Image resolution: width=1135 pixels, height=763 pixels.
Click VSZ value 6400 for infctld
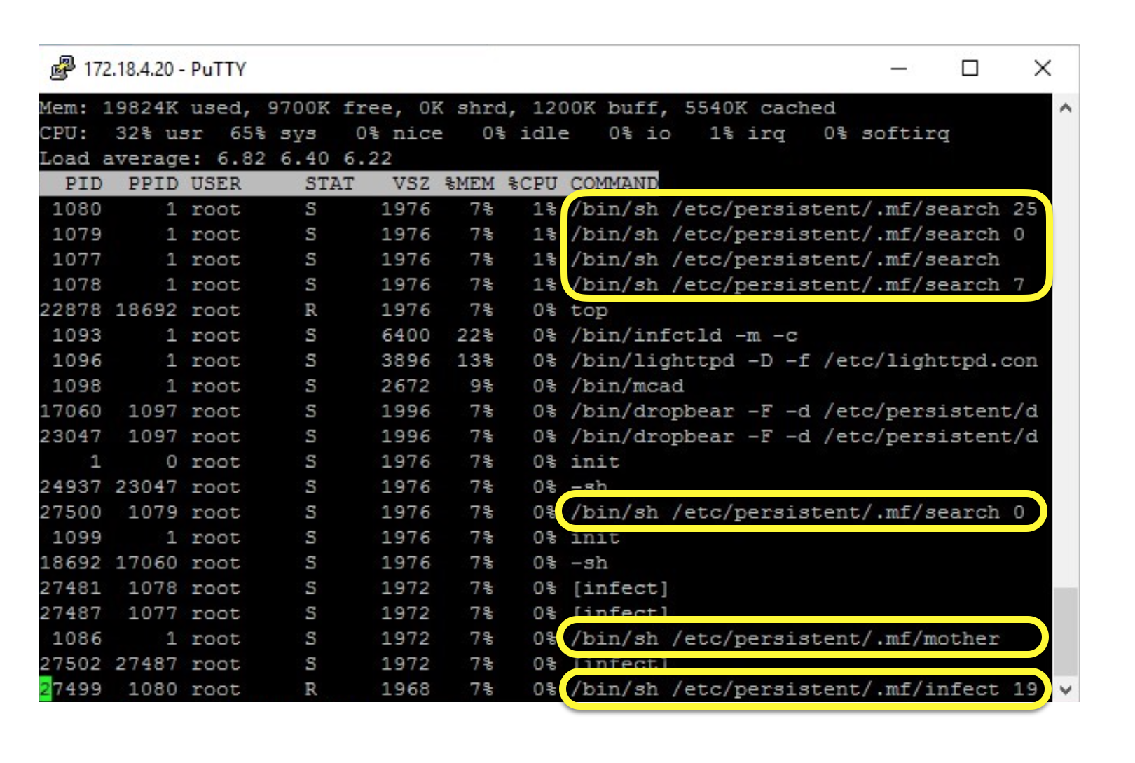pos(406,335)
